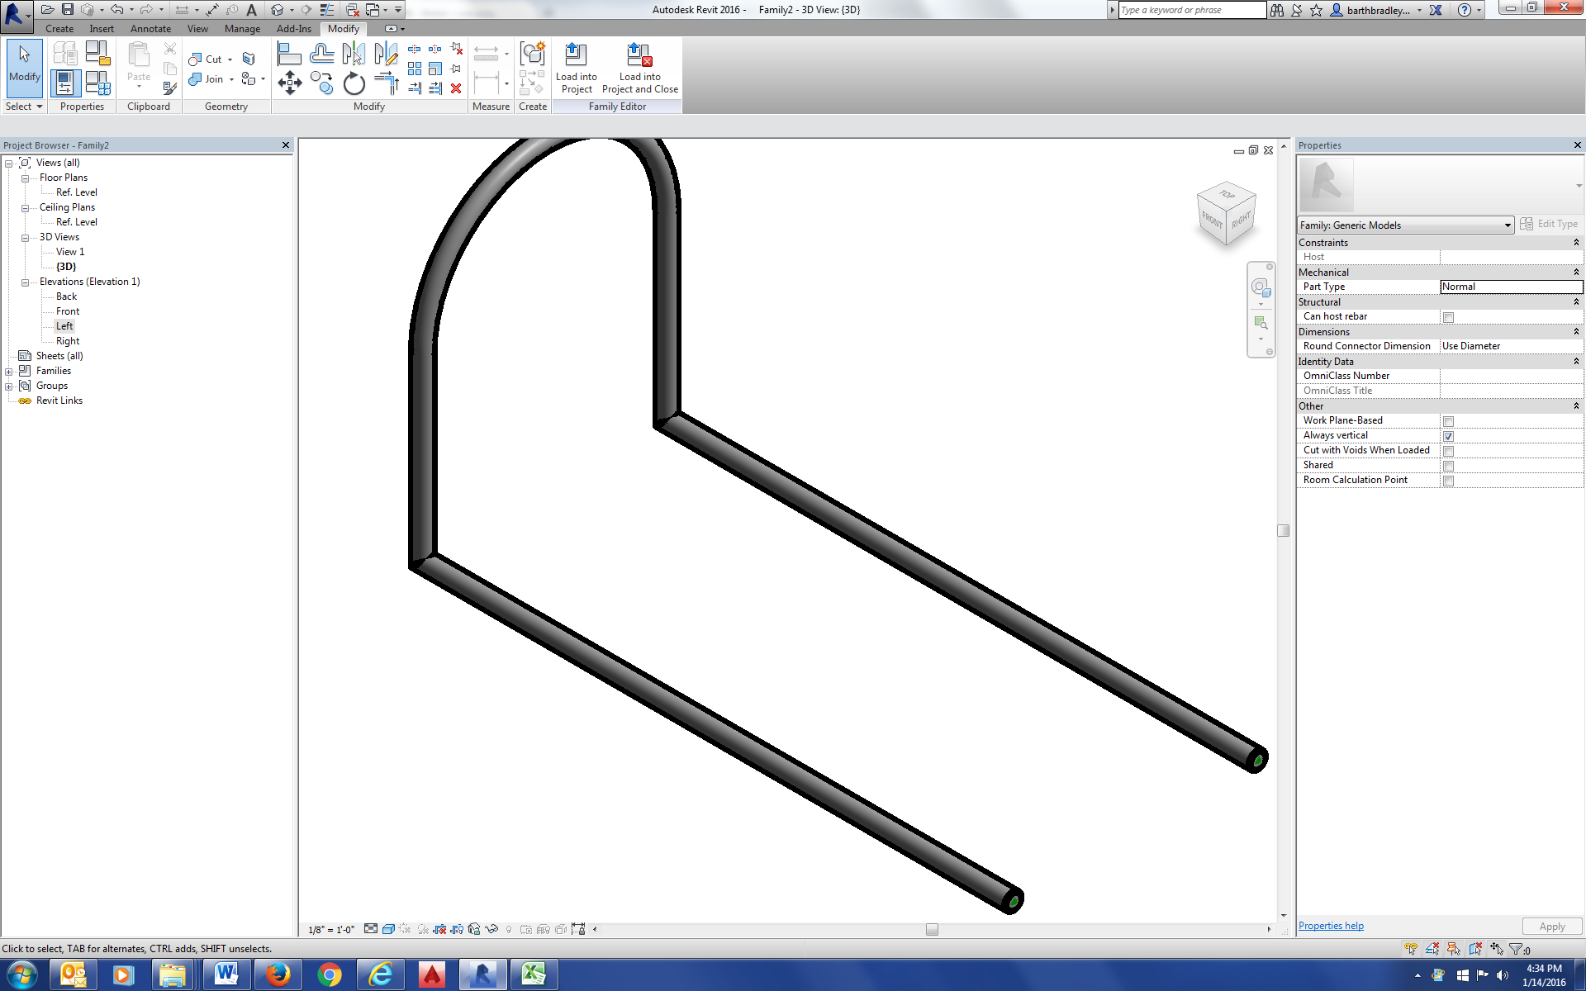Image resolution: width=1586 pixels, height=991 pixels.
Task: Uncheck the Always vertical checkbox
Action: point(1448,436)
